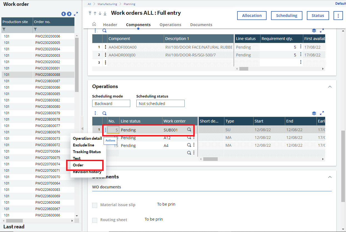This screenshot has width=346, height=232.
Task: Expand the Components grid to full screen
Action: coord(322,31)
